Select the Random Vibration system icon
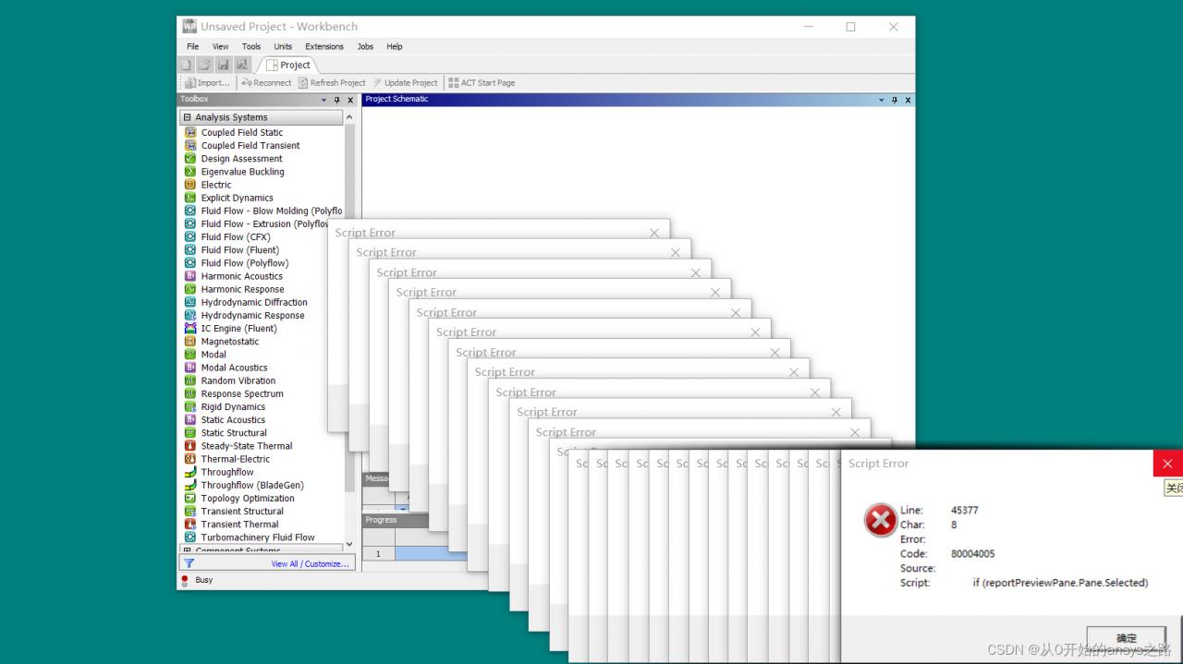The width and height of the screenshot is (1183, 664). [190, 380]
